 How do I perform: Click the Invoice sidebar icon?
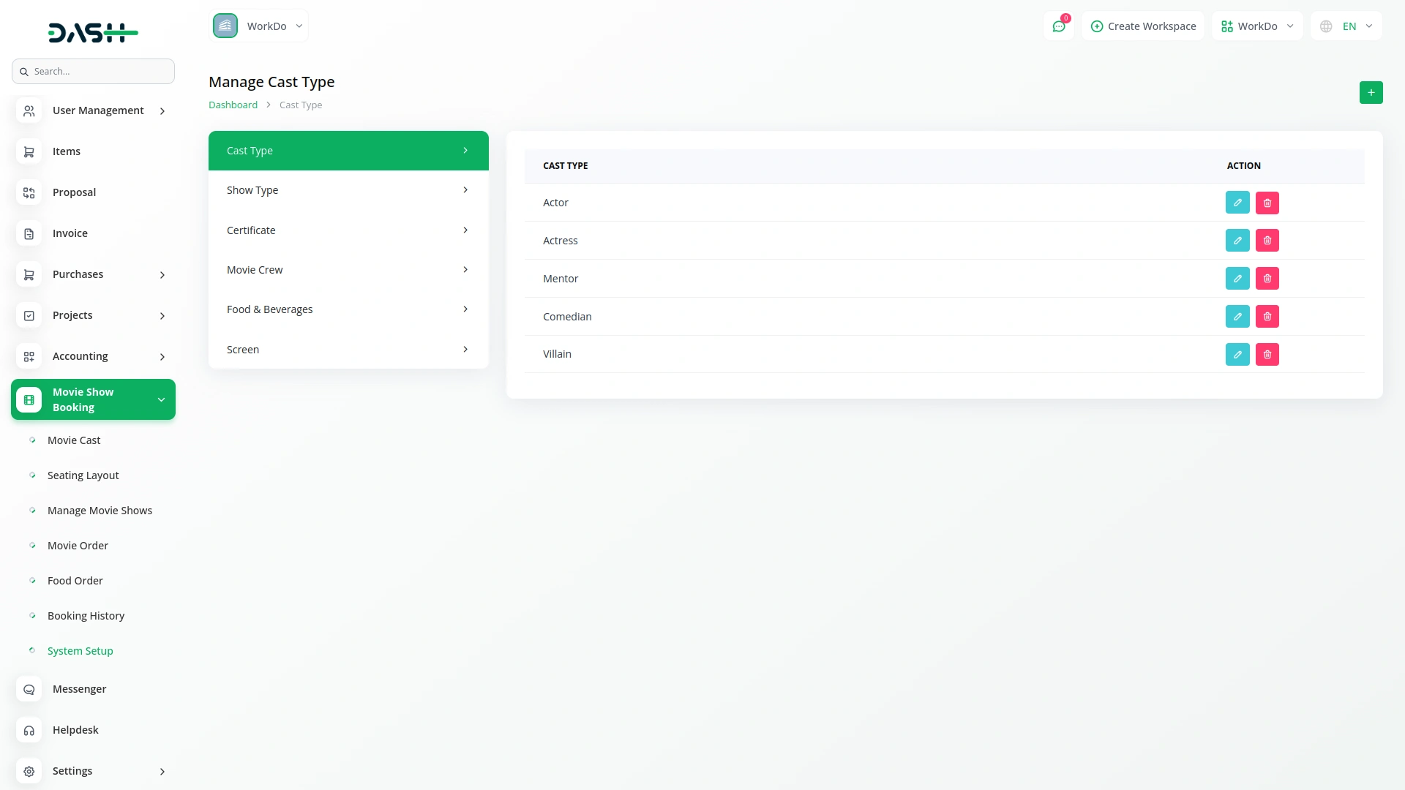click(x=29, y=233)
